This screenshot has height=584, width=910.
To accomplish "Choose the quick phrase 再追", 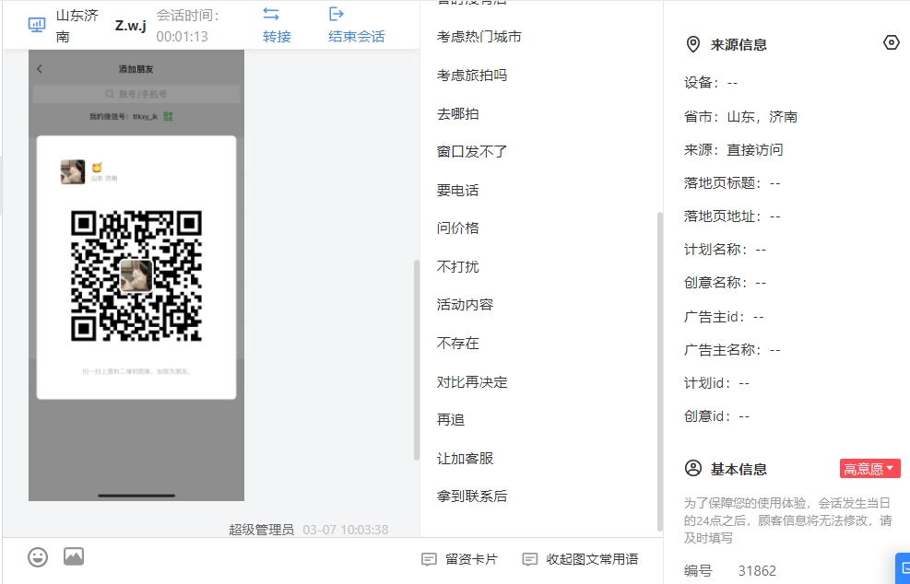I will coord(451,420).
